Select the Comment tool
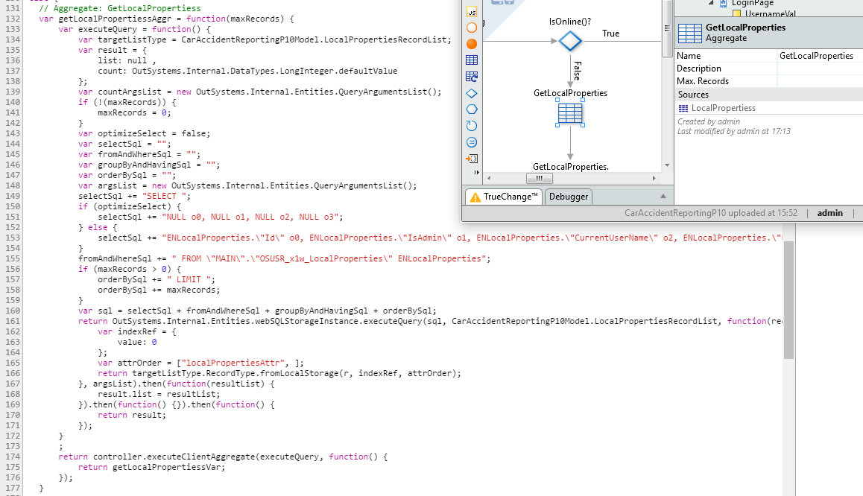This screenshot has width=863, height=496. 472,142
